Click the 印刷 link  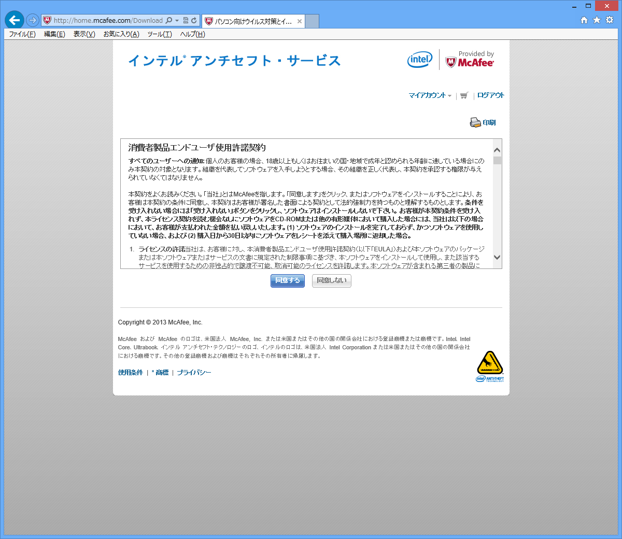[489, 123]
